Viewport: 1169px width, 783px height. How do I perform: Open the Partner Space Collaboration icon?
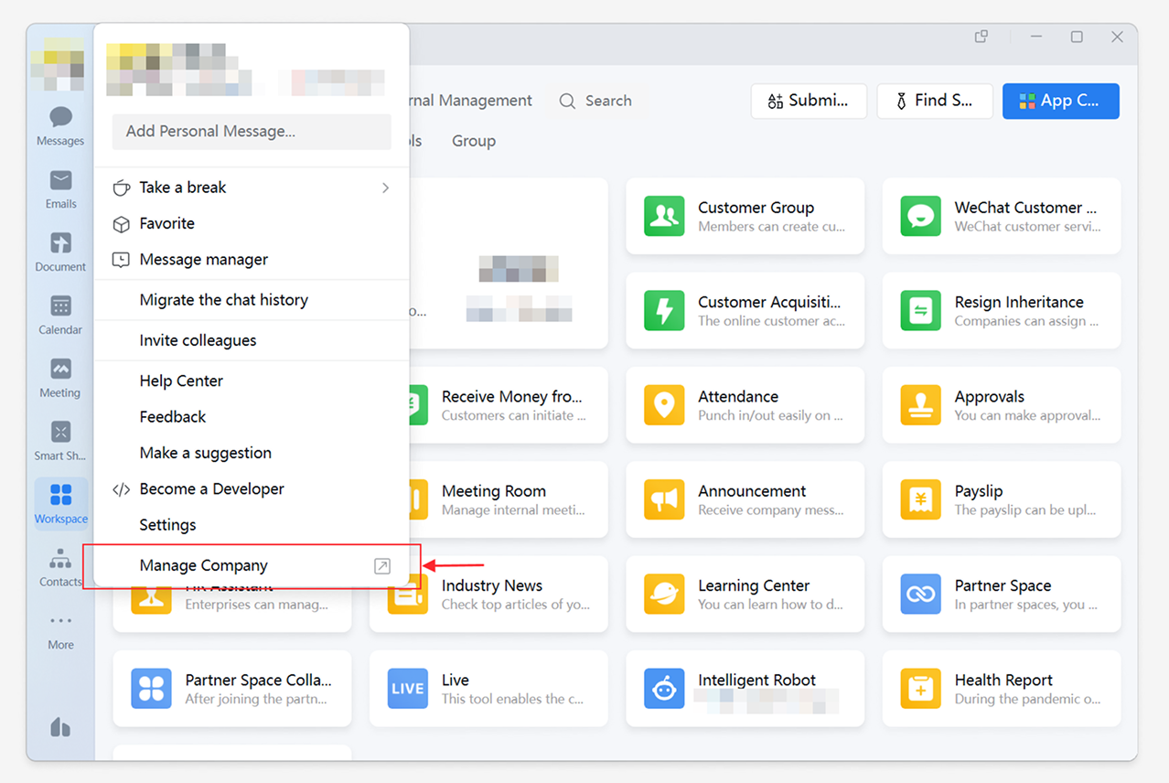151,688
